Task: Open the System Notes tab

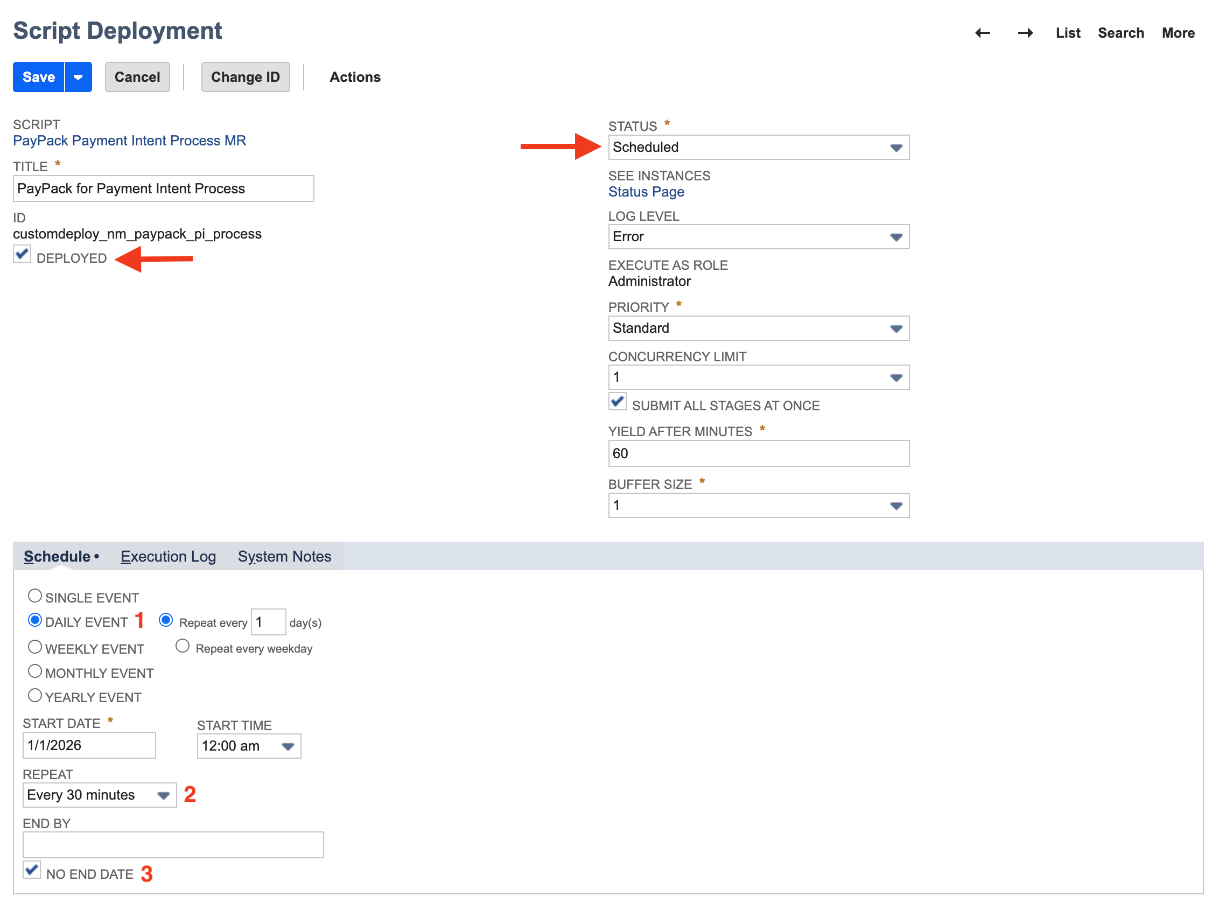Action: [284, 556]
